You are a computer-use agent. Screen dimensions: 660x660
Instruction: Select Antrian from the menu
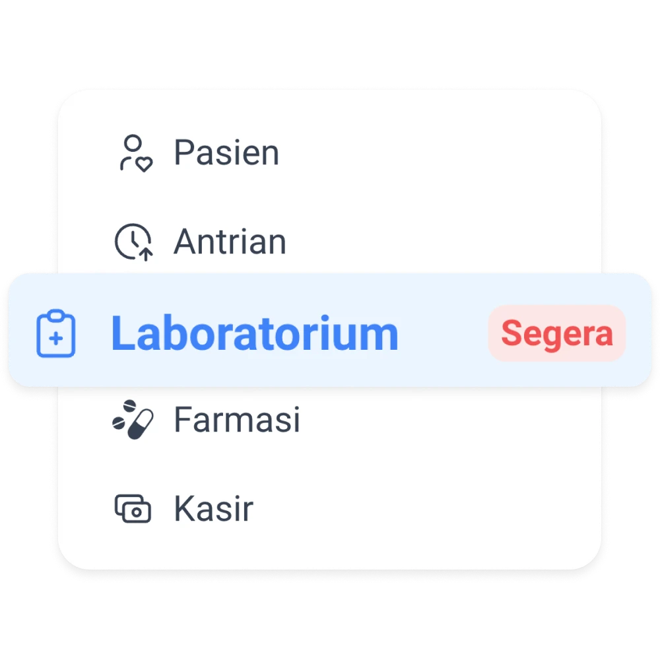point(329,242)
